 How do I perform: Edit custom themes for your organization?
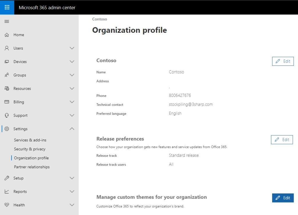pos(283,198)
